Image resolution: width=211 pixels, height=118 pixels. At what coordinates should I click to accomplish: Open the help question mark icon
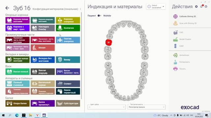[206, 7]
